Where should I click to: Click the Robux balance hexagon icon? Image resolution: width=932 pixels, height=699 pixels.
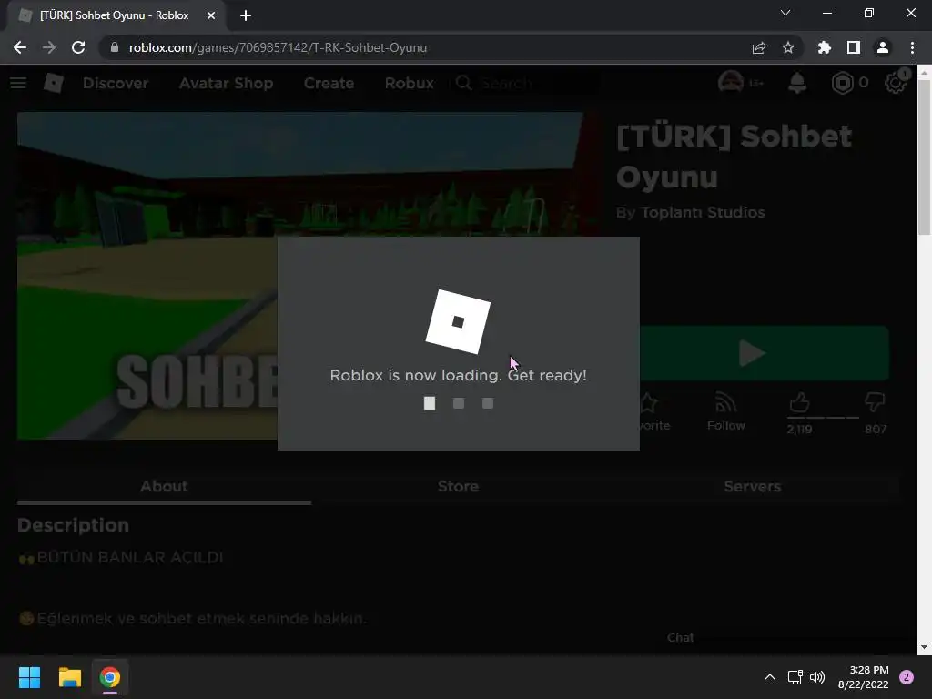click(842, 83)
